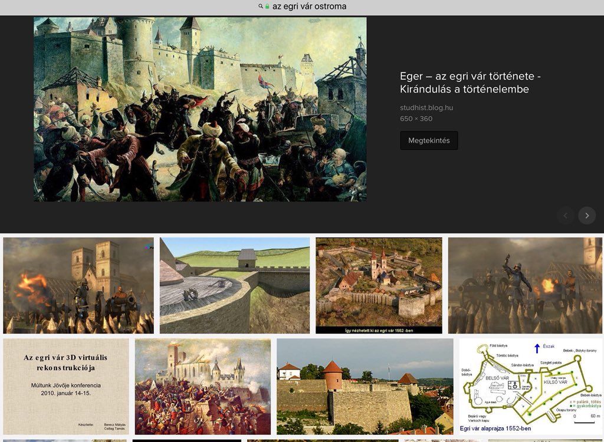This screenshot has width=604, height=442.
Task: Click the Megtekintés button
Action: click(429, 140)
